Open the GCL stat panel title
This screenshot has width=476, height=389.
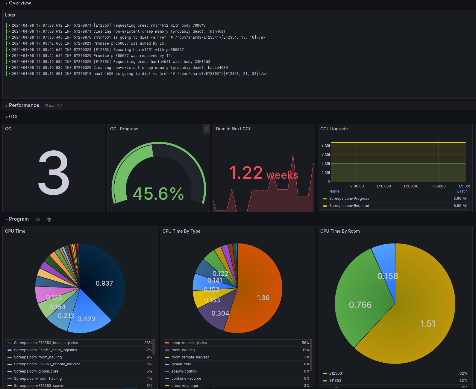pyautogui.click(x=9, y=129)
